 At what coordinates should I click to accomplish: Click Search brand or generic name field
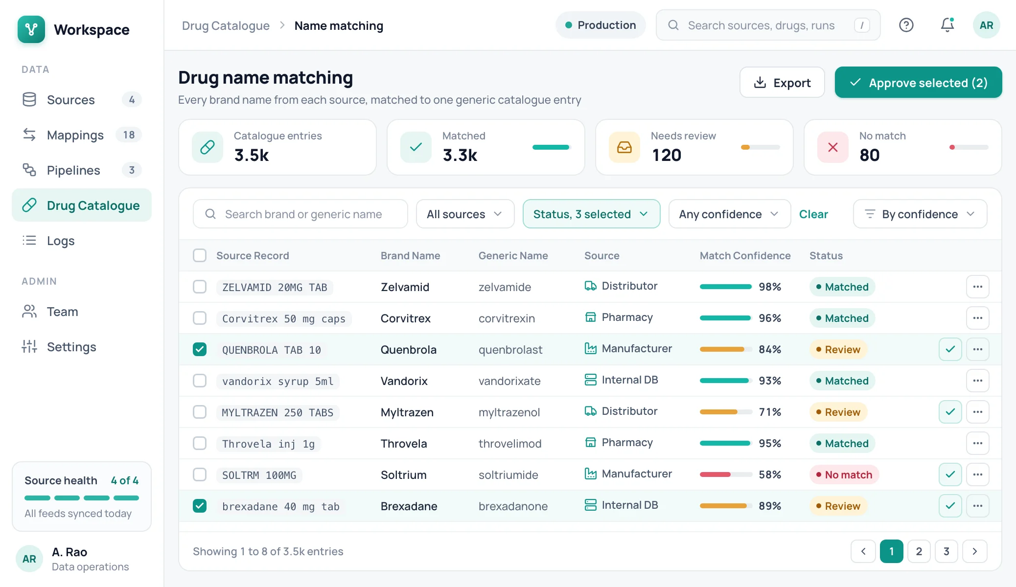click(x=300, y=214)
